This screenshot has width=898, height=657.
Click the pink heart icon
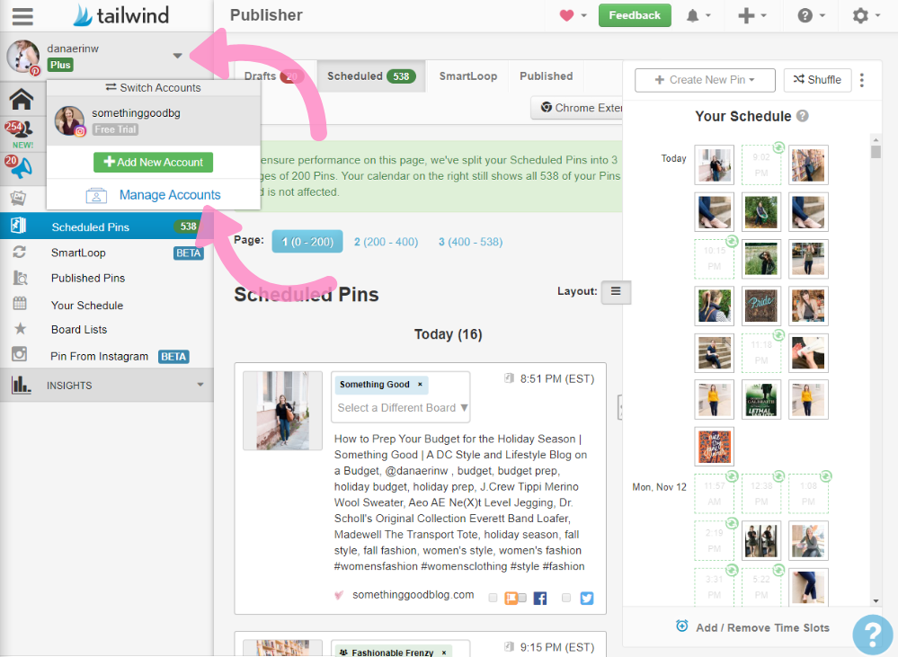coord(566,15)
